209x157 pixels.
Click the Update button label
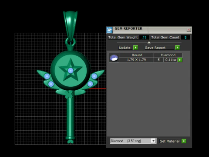pyautogui.click(x=125, y=48)
